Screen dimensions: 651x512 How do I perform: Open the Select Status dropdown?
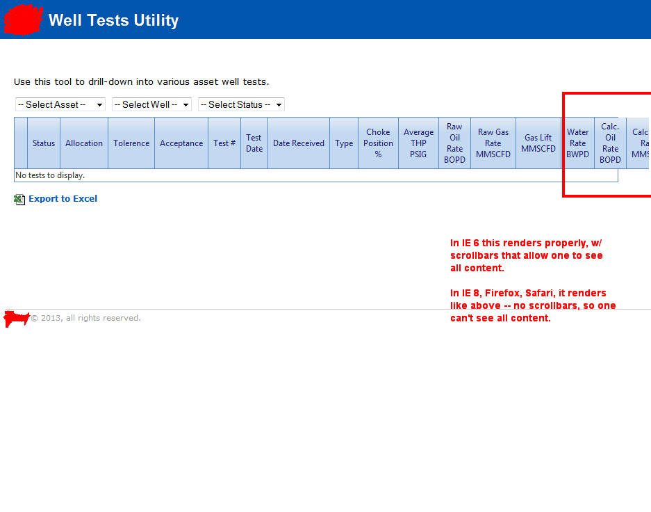(241, 104)
